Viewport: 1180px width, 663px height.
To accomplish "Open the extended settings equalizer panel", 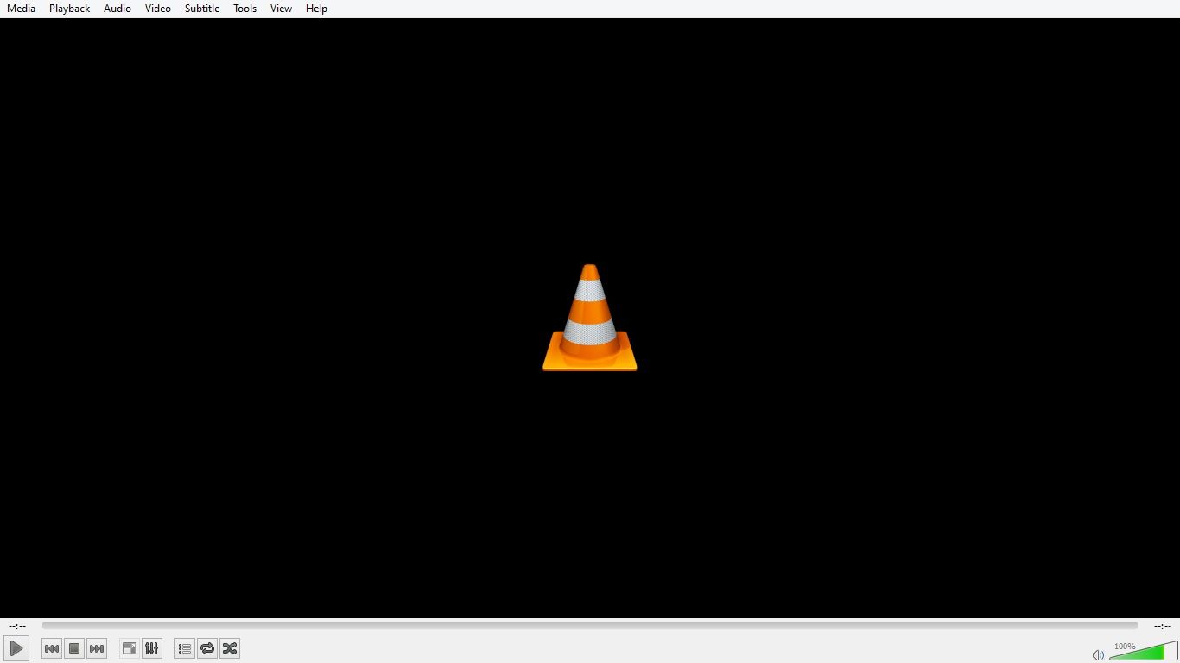I will [152, 648].
